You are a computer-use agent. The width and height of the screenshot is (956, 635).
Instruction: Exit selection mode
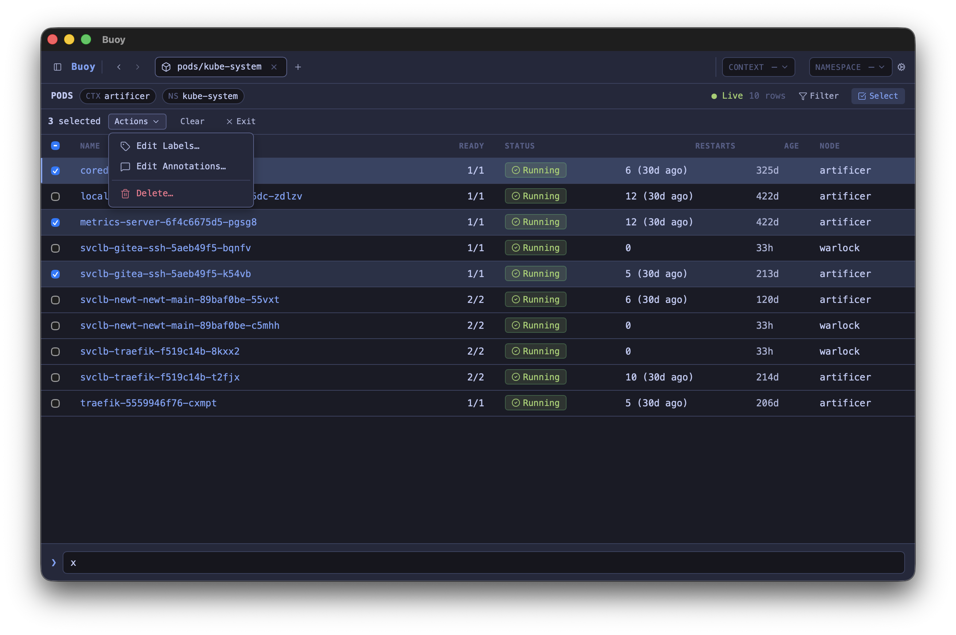pyautogui.click(x=241, y=121)
